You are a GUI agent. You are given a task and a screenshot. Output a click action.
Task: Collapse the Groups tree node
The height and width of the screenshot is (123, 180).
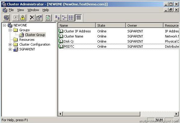click(10, 30)
